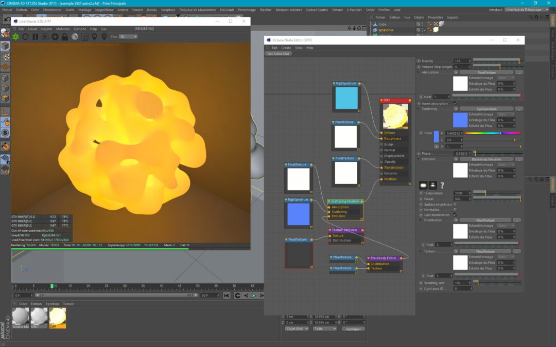Pause rendering in the Live Viewer
Image resolution: width=556 pixels, height=347 pixels.
[x=36, y=36]
